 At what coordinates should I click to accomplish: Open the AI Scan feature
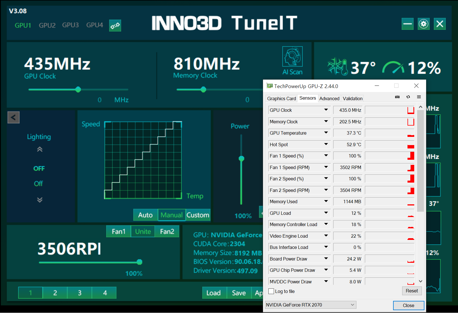pyautogui.click(x=292, y=61)
